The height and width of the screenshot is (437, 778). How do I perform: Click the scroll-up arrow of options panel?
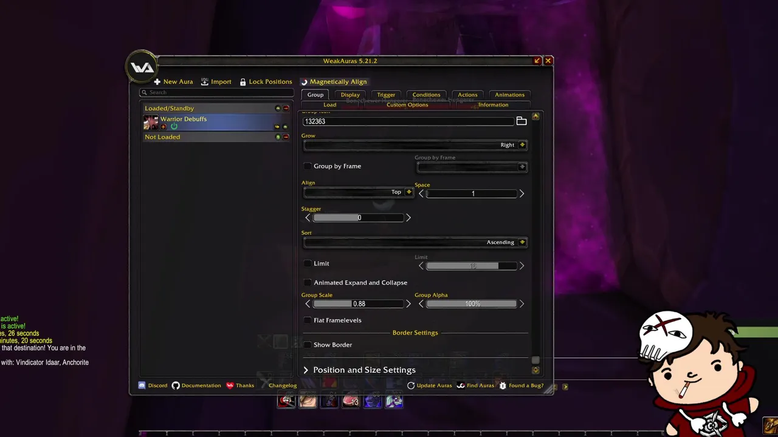click(x=535, y=116)
